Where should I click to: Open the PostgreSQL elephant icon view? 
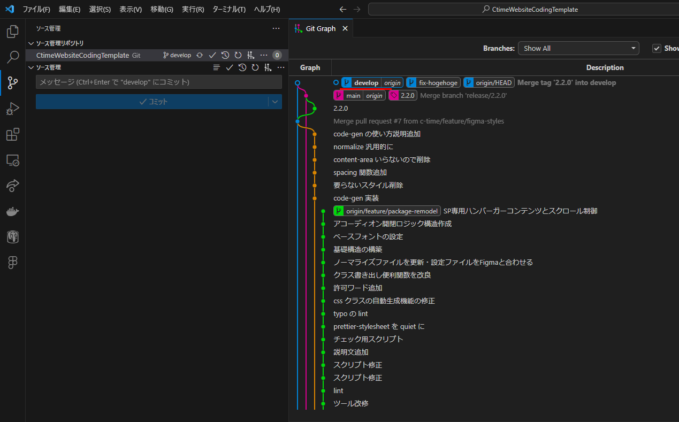pos(12,237)
